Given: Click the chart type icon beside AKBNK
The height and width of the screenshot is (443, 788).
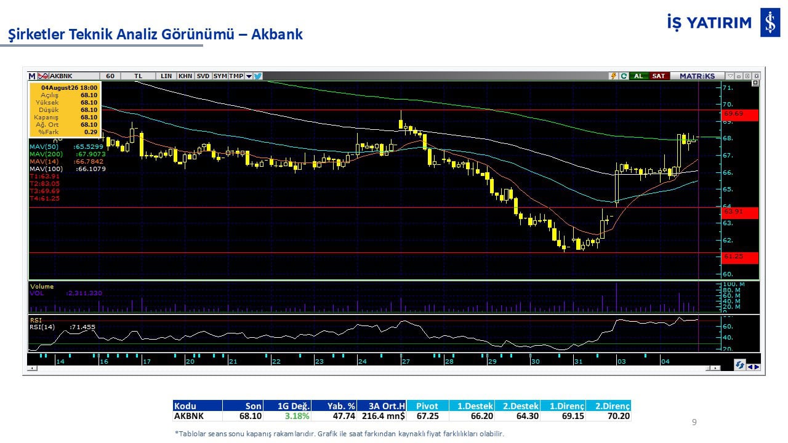Looking at the screenshot, I should coord(42,76).
